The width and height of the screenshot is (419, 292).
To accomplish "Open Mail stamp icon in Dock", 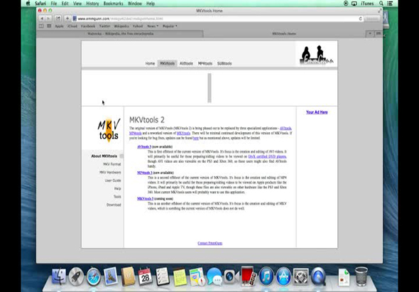I will coord(111,276).
